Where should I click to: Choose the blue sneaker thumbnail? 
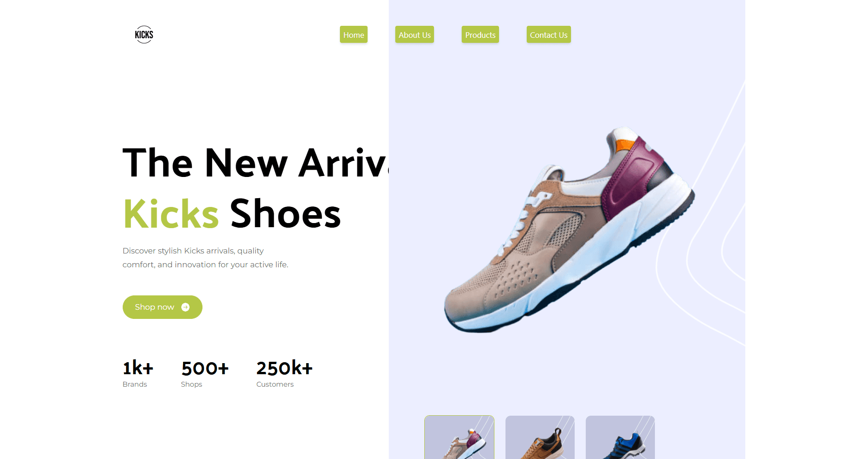[x=620, y=437]
